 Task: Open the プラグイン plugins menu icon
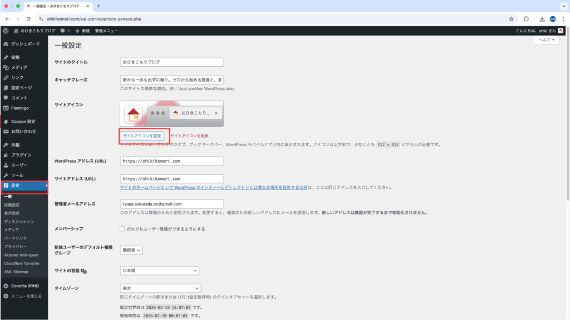[6, 155]
